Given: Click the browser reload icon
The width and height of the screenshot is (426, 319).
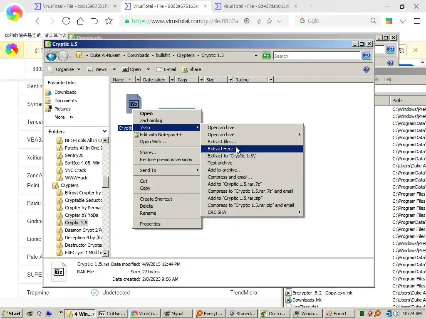Looking at the screenshot, I should click(66, 21).
